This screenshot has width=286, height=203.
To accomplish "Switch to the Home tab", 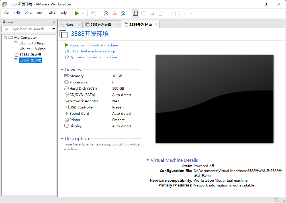I will (69, 24).
